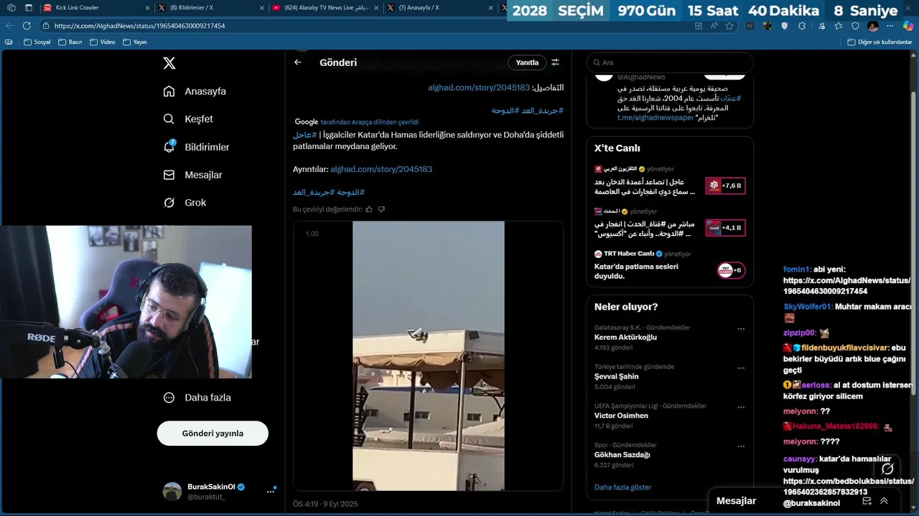Open the Şevval Şahin trend

coord(616,376)
